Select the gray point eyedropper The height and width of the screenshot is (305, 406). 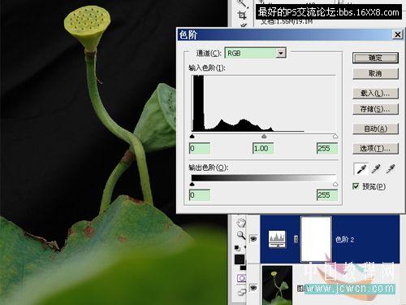(376, 169)
